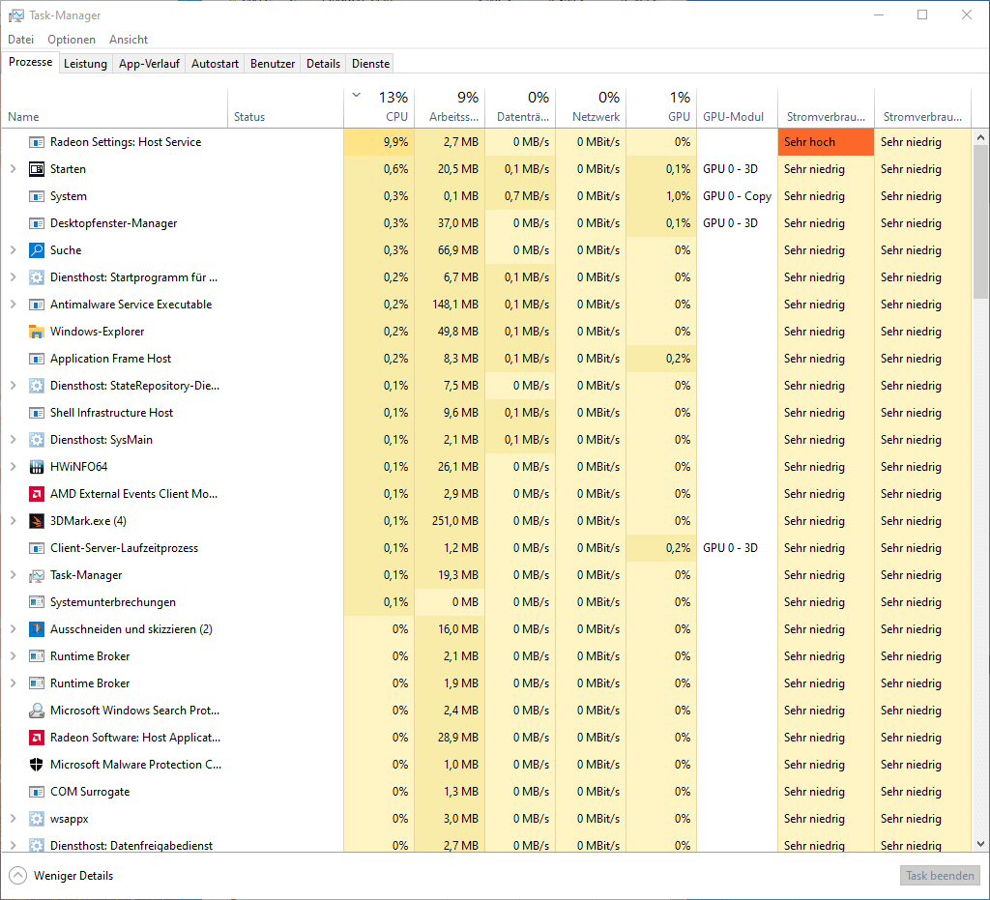Viewport: 990px width, 900px height.
Task: Click the Task-Manager process row icon
Action: [37, 575]
